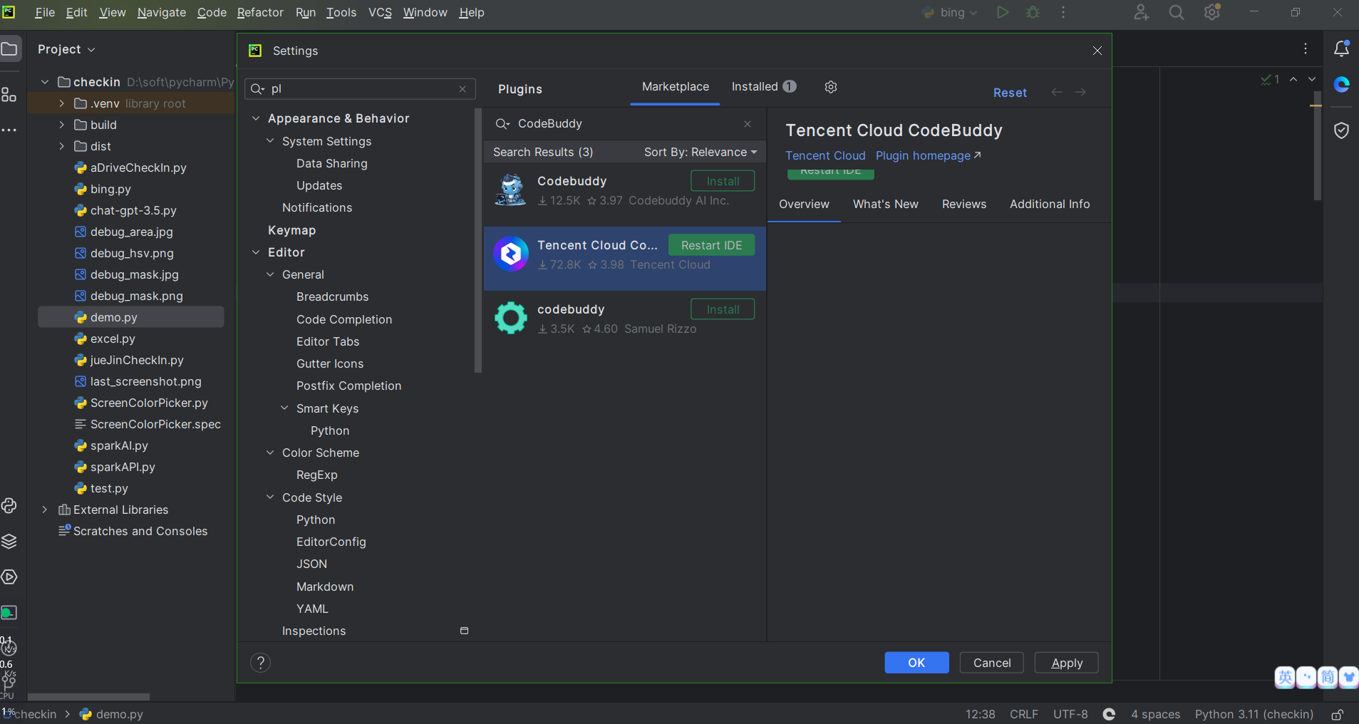Open the shield coverage icon on right bar
This screenshot has width=1359, height=724.
(x=1341, y=130)
